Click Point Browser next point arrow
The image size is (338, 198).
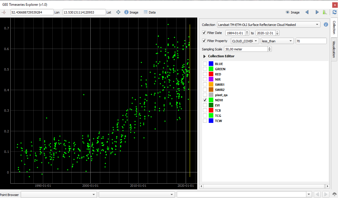click(326, 195)
